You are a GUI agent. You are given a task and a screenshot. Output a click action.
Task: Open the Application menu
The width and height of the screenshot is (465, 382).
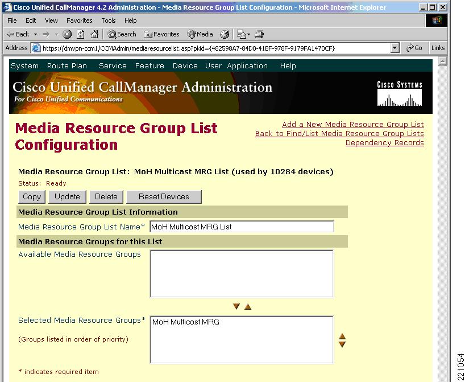tap(247, 66)
